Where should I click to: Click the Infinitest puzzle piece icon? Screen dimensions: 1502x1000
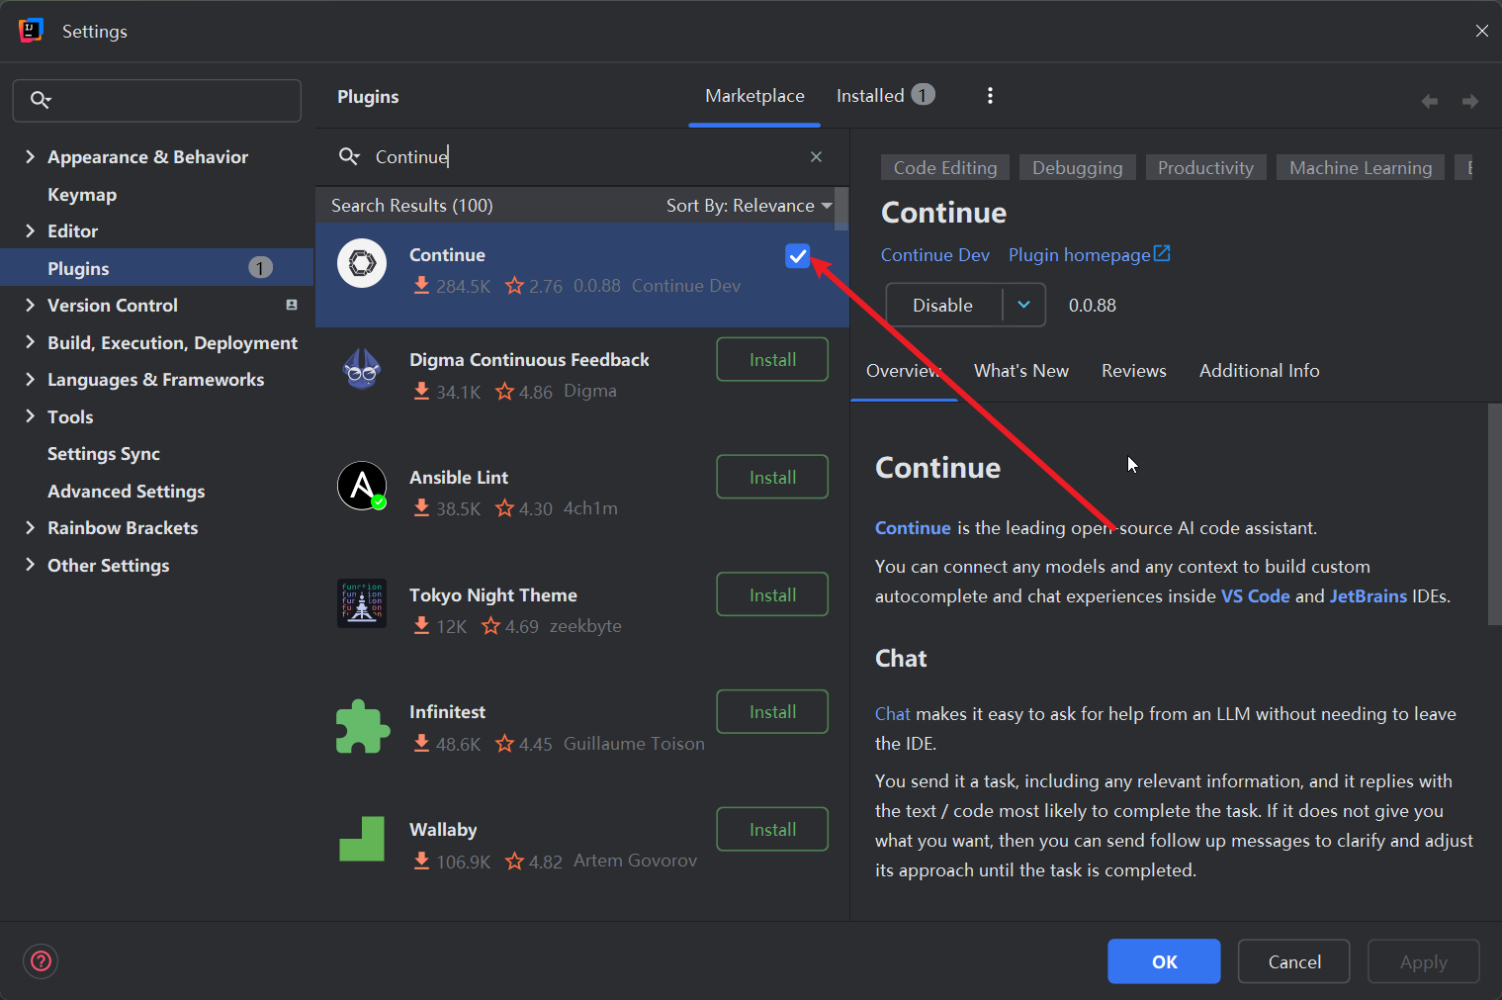[362, 727]
